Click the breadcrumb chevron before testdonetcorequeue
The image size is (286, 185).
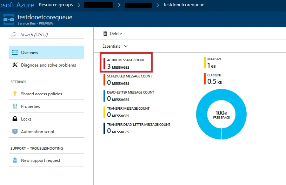click(x=158, y=5)
